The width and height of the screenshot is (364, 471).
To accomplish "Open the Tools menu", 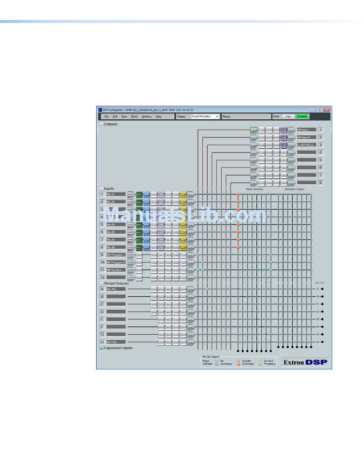I will [134, 117].
